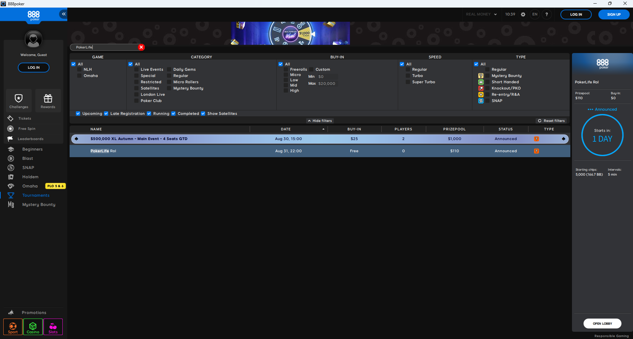Screen dimensions: 633x339
Task: Click tournament type icon in XL Autumn row
Action: click(x=537, y=139)
